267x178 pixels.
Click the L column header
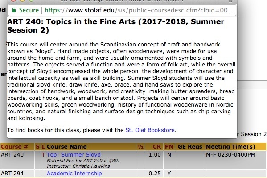pyautogui.click(x=43, y=147)
